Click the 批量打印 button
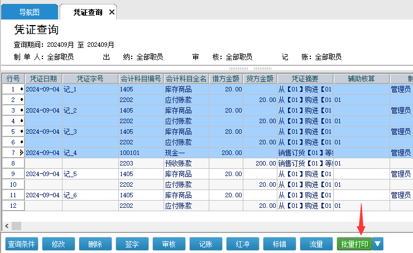This screenshot has width=413, height=253. (354, 244)
